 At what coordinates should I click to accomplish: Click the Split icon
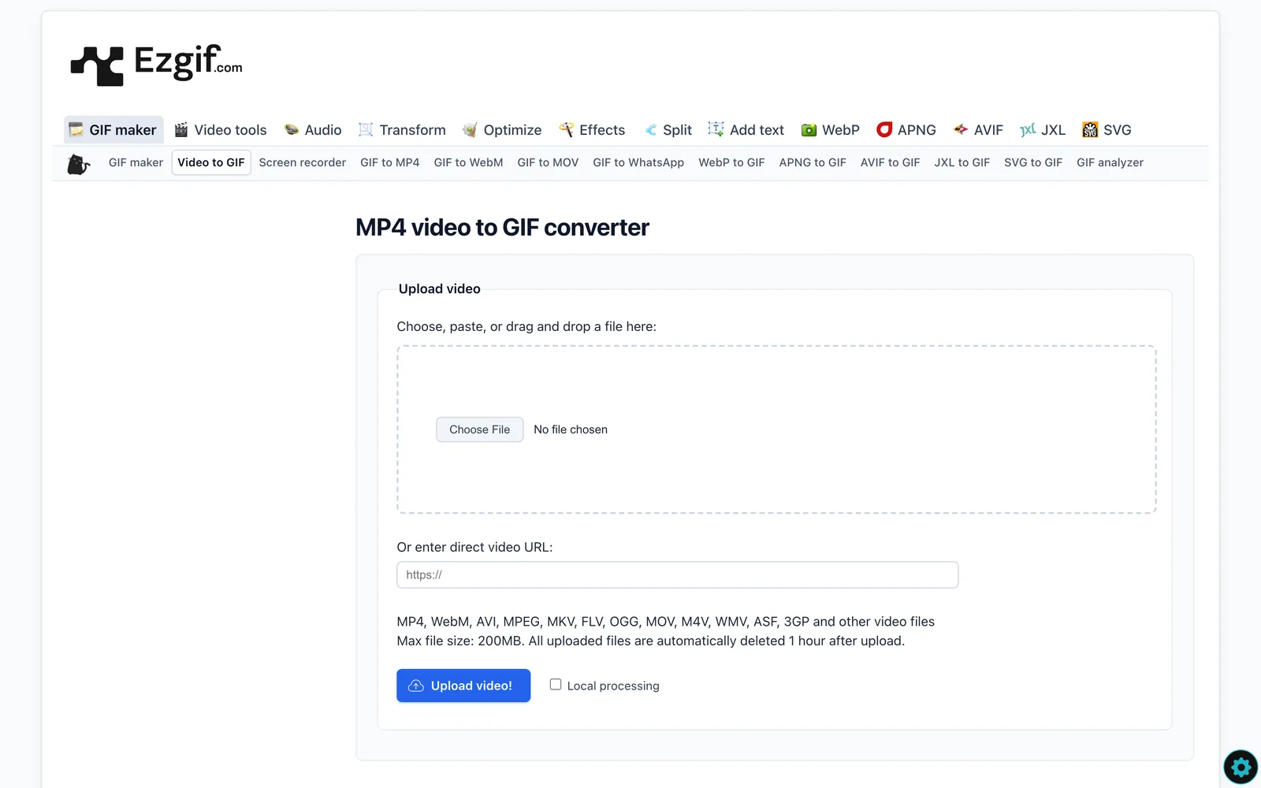point(650,130)
